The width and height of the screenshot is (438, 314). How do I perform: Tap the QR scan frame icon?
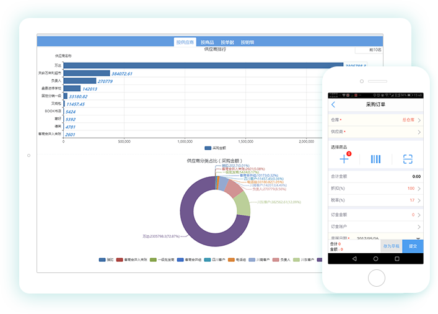click(408, 159)
